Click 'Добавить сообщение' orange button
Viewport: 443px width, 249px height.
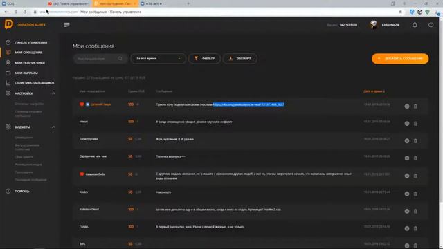[x=400, y=58]
